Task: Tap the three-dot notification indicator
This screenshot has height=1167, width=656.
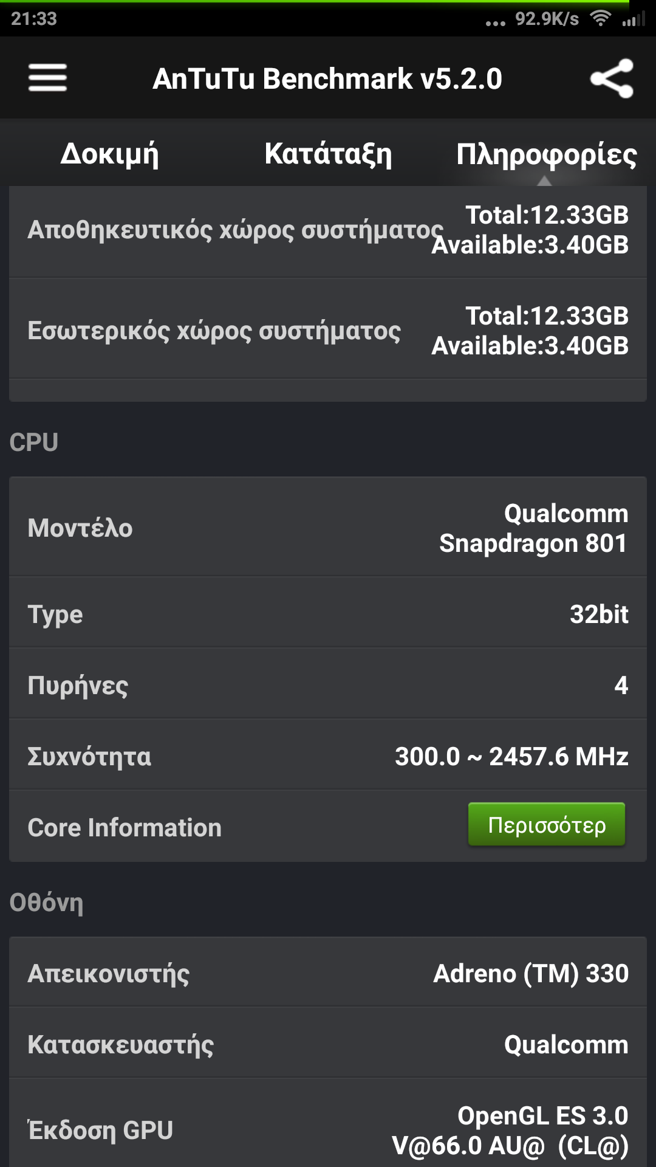Action: (x=495, y=23)
